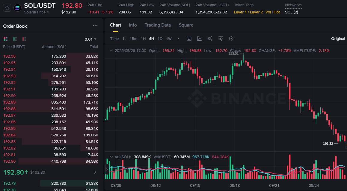
Task: Click the 24h Low value 191.32
Action: point(146,12)
